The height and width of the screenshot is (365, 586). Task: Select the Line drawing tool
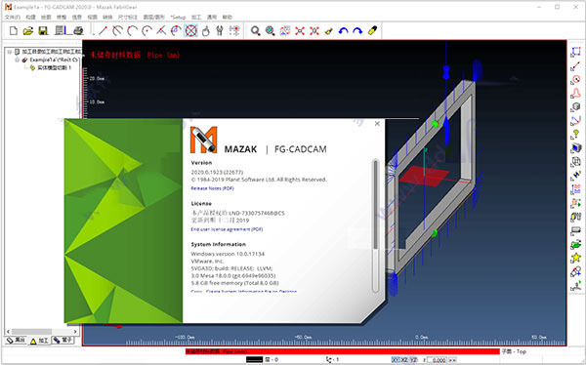(x=103, y=30)
